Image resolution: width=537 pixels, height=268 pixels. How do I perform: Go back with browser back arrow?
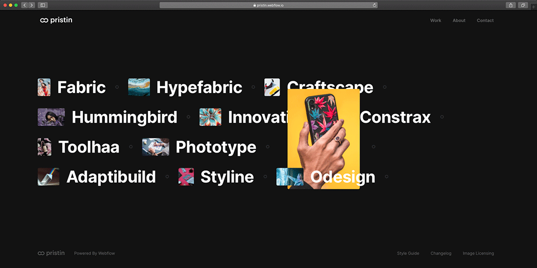[x=25, y=5]
